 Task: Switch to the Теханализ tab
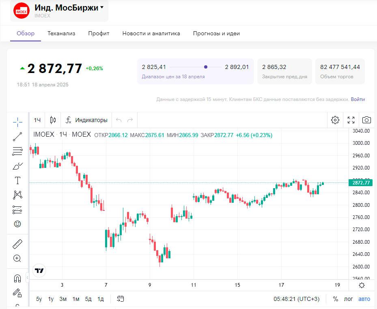(61, 33)
